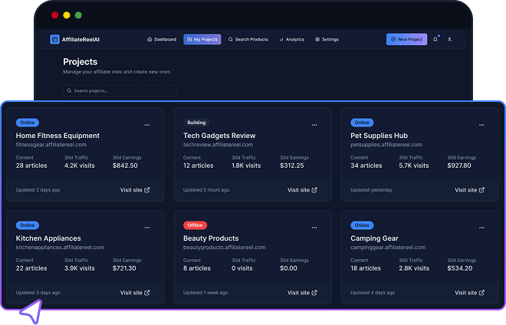506x325 pixels.
Task: Open the three-dot menu on Tech Gadgets Review
Action: point(314,124)
